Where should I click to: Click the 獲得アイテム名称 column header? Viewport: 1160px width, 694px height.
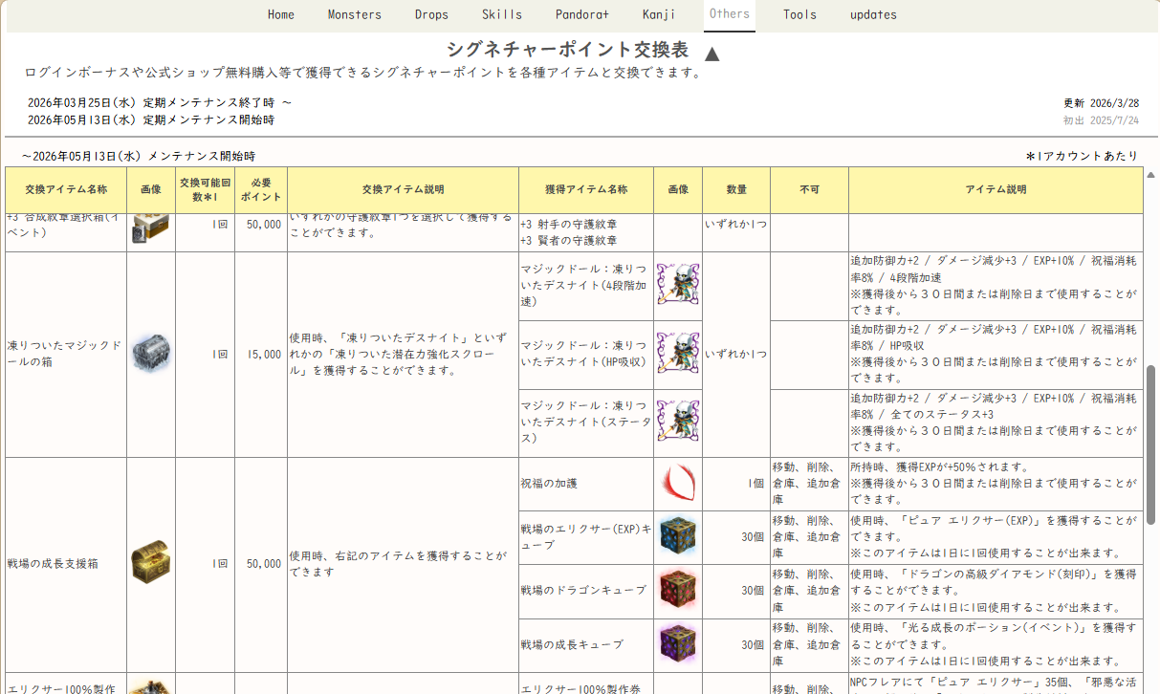(x=586, y=189)
